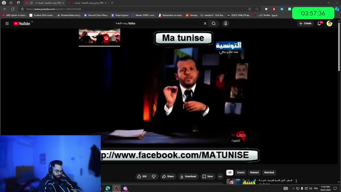Open browser profile icon in title bar
This screenshot has height=192, width=341.
click(x=4, y=3)
